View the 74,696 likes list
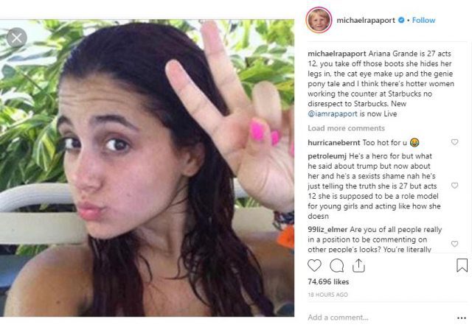 point(328,281)
